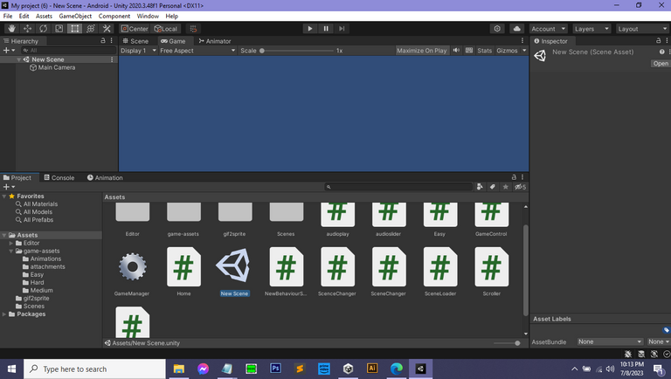The width and height of the screenshot is (671, 379).
Task: Open the Layout dropdown
Action: 642,29
